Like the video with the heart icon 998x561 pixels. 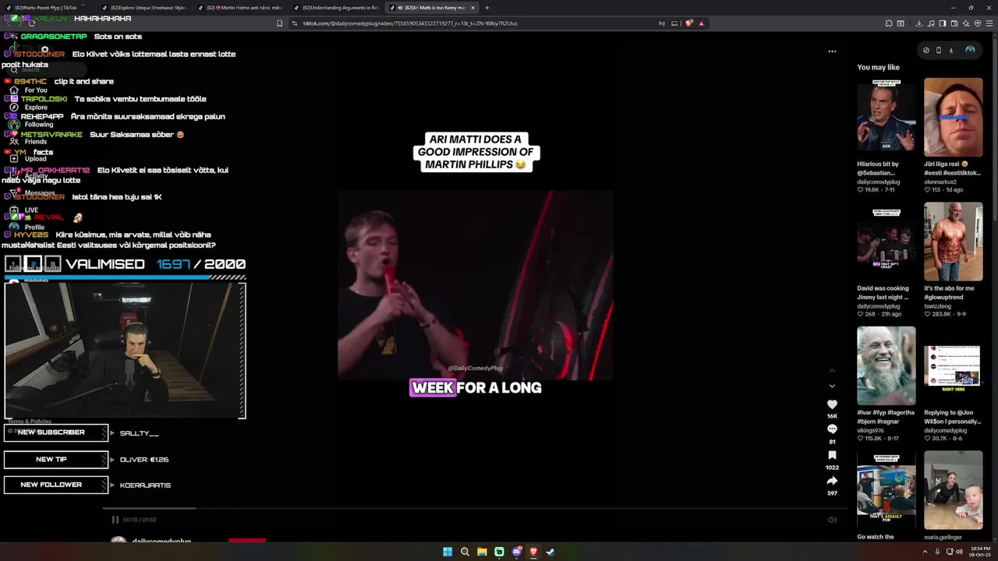tap(832, 404)
